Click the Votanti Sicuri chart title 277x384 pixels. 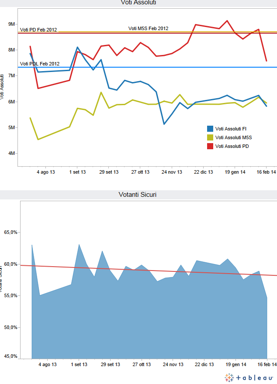pos(138,195)
